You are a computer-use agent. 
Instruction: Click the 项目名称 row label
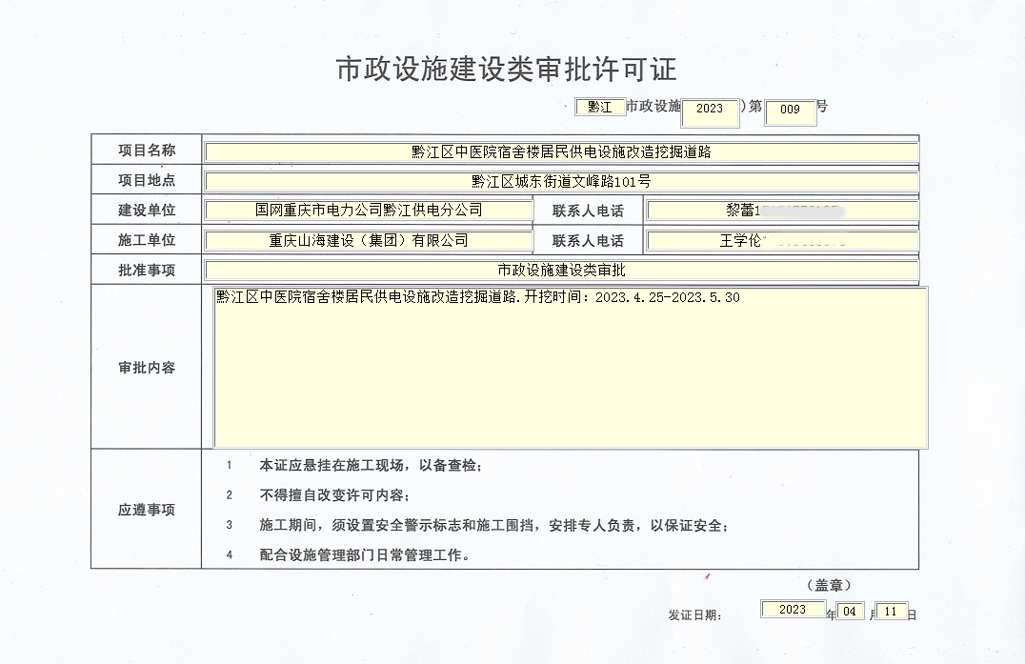(x=147, y=151)
